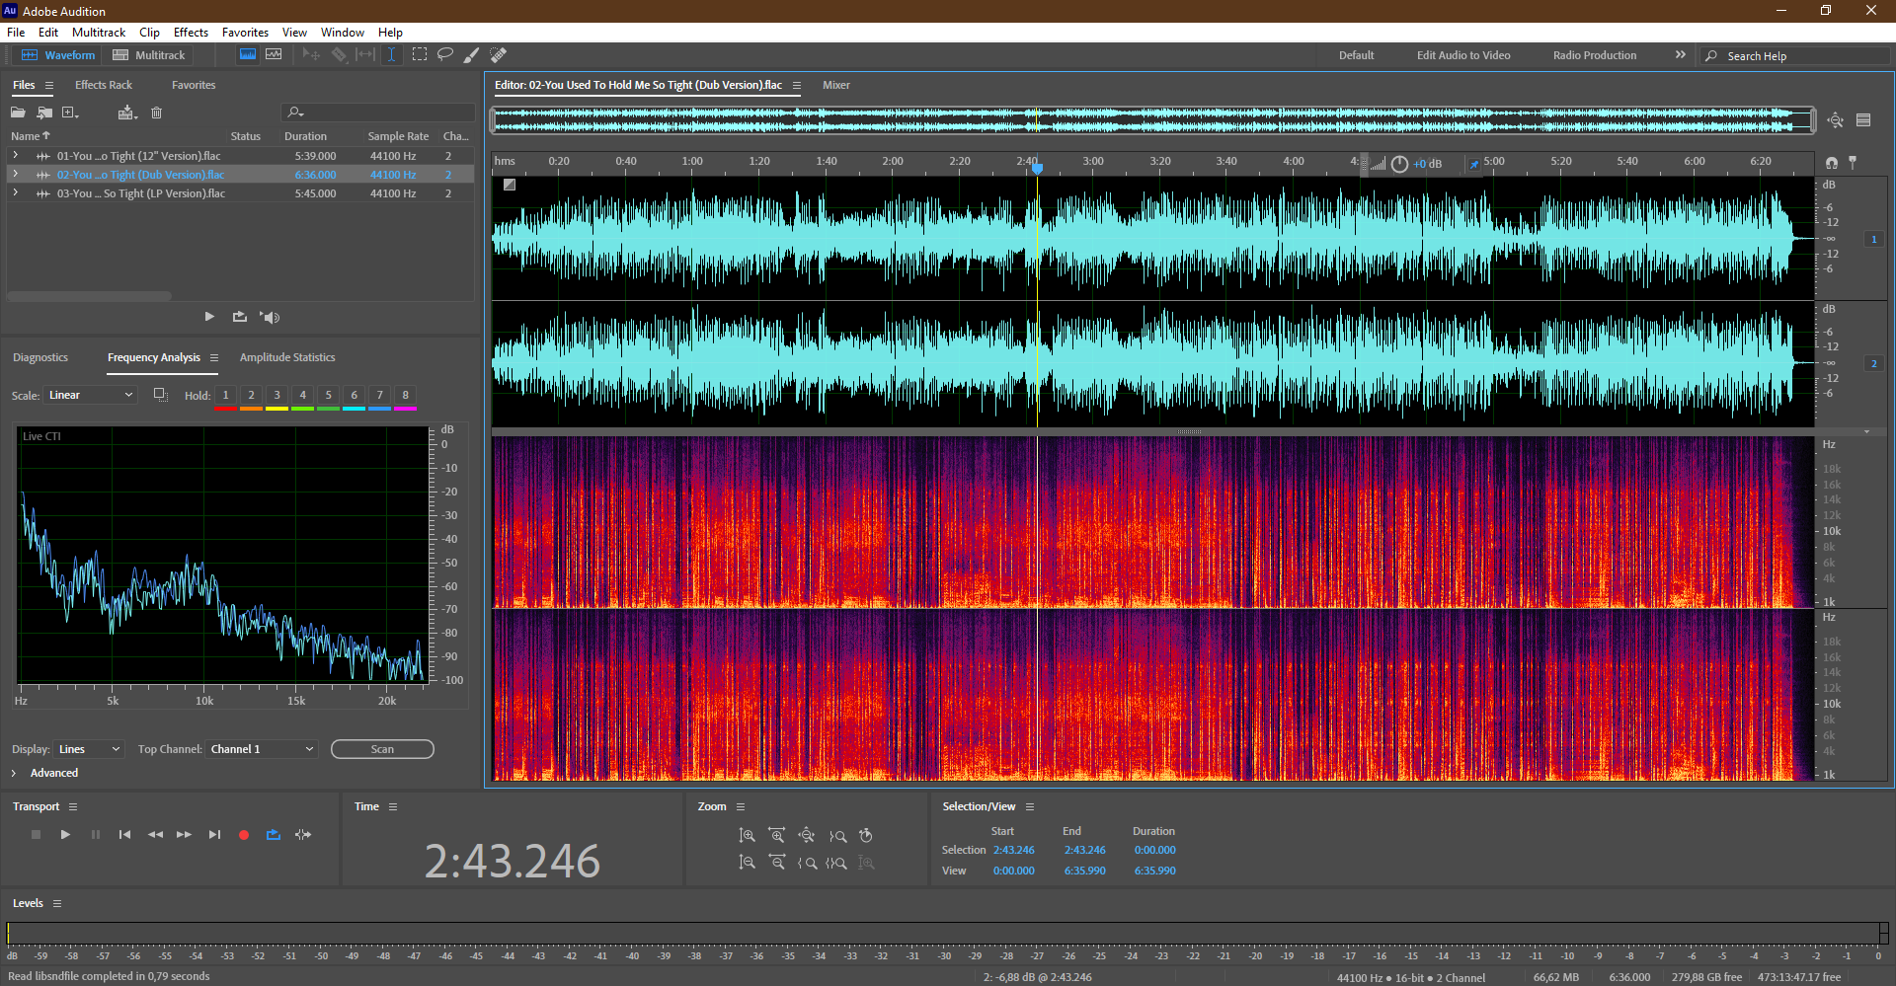Open the Favorites menu
The width and height of the screenshot is (1896, 986).
(x=245, y=33)
